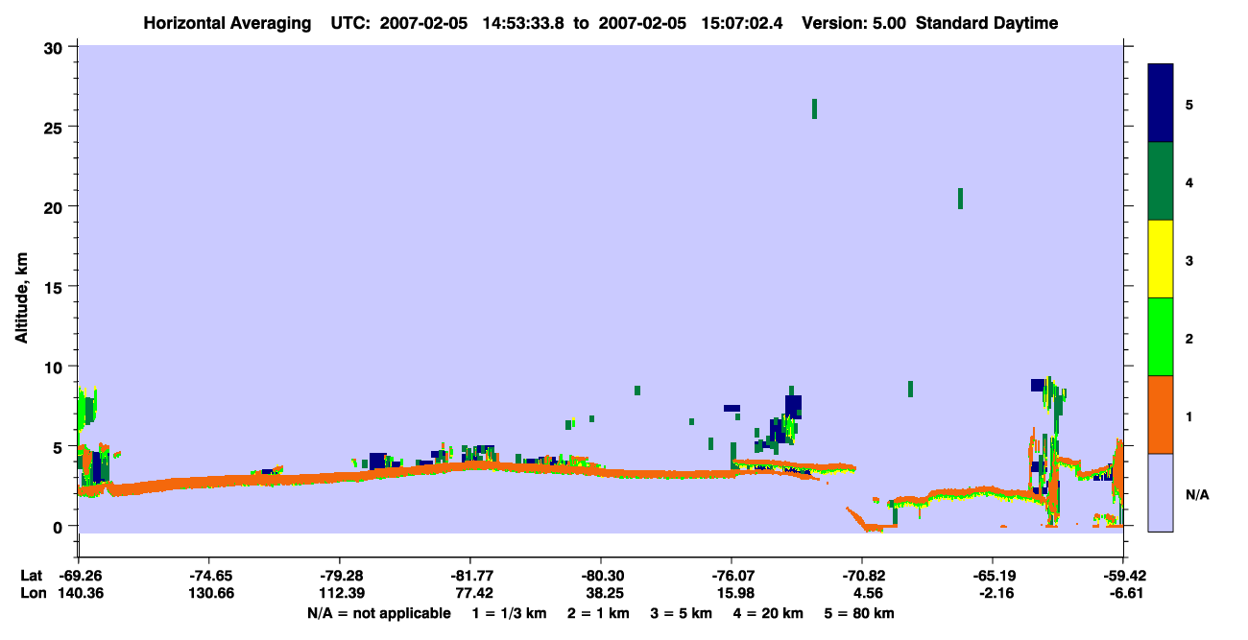
Task: Click legend text '3 = 5 km'
Action: tap(681, 613)
